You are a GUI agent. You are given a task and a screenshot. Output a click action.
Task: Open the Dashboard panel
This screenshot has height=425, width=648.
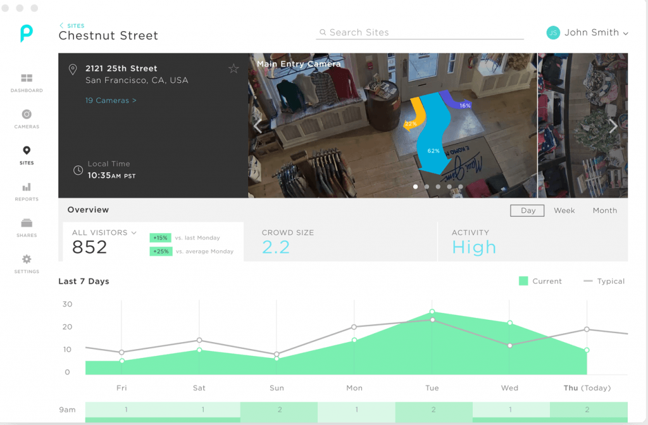26,82
